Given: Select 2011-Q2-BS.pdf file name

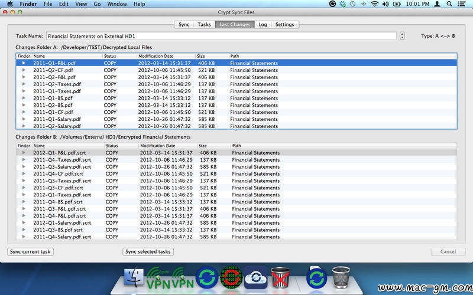Looking at the screenshot, I should pyautogui.click(x=53, y=105).
